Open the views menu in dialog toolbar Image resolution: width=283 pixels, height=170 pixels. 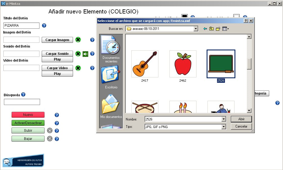point(225,29)
